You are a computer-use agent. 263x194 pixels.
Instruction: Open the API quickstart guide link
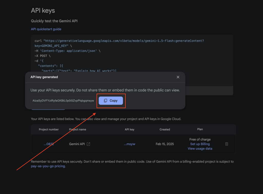(46, 29)
